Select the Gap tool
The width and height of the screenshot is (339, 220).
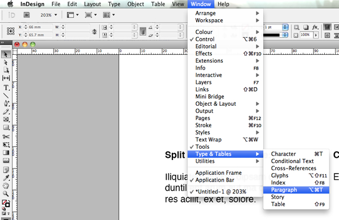pos(6,78)
